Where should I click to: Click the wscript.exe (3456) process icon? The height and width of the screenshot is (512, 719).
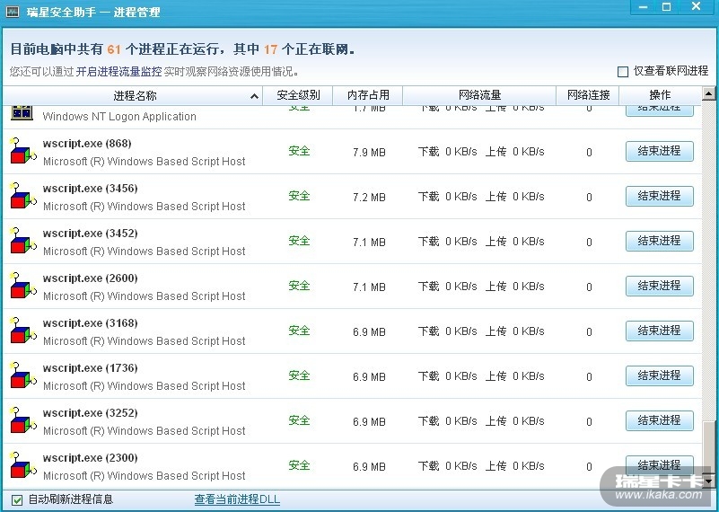23,196
